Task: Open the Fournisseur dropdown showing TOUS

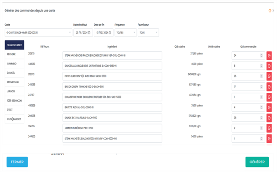Action: (148, 32)
